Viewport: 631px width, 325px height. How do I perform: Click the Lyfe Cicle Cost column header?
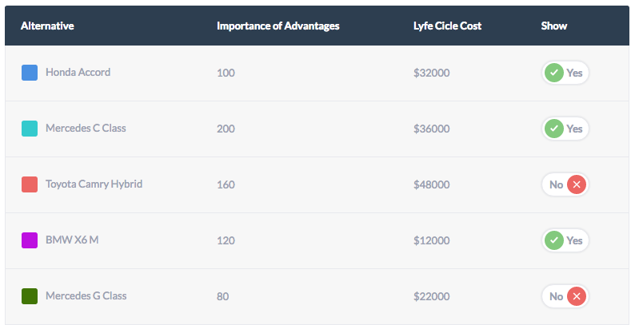tap(448, 26)
